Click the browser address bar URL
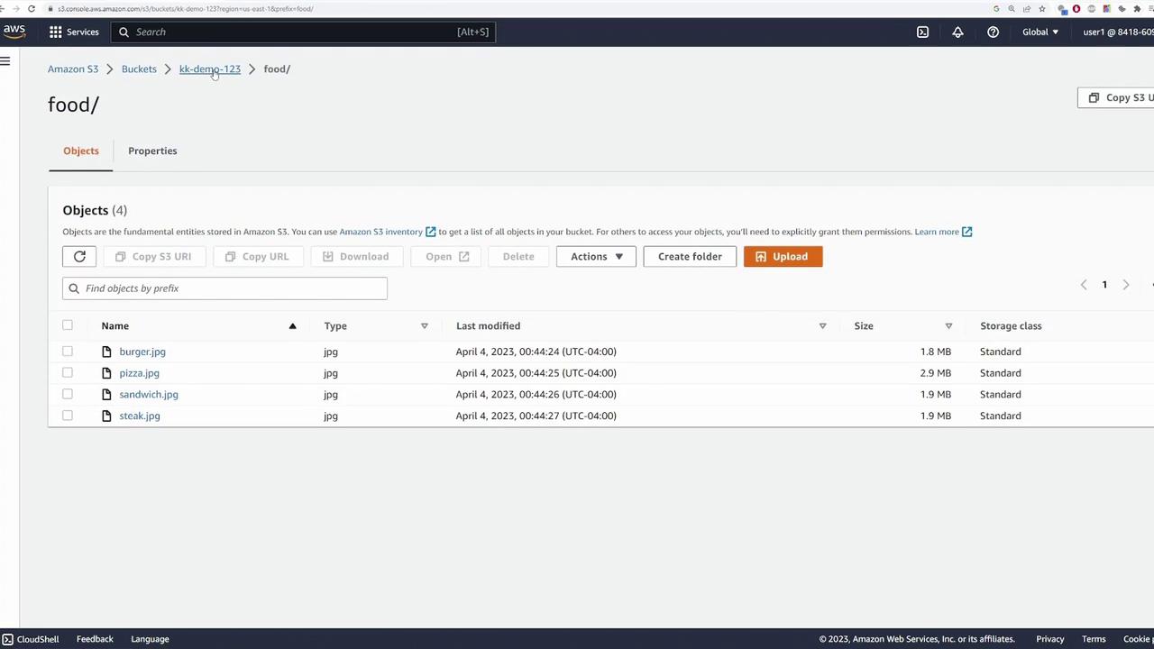The height and width of the screenshot is (649, 1154). (x=186, y=8)
